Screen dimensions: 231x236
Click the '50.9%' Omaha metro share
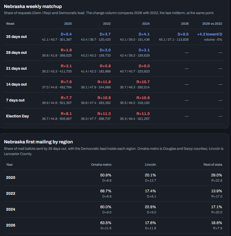point(106,175)
